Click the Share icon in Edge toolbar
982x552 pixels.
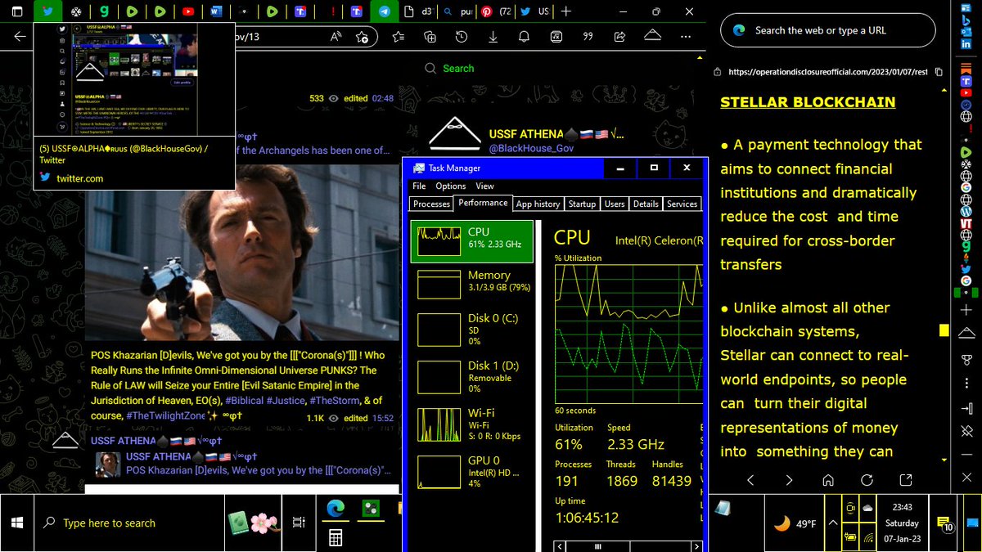619,37
